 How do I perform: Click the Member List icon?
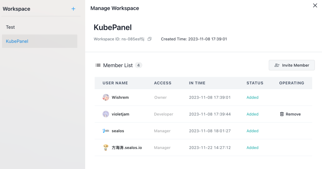click(x=98, y=65)
